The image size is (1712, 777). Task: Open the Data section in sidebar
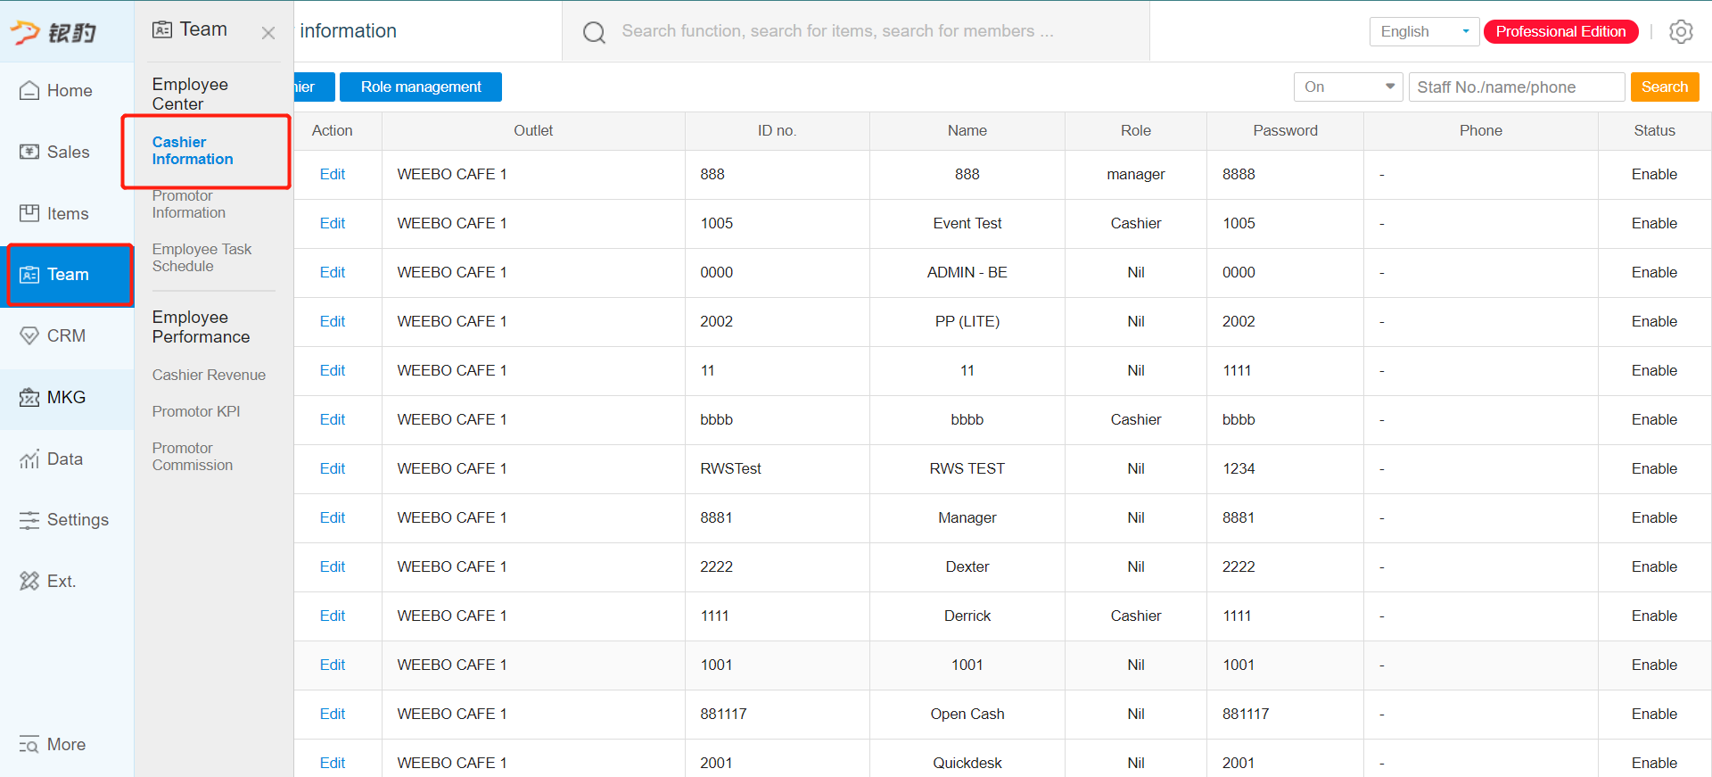point(67,459)
